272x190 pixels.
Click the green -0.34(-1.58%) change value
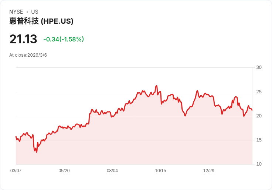64,39
